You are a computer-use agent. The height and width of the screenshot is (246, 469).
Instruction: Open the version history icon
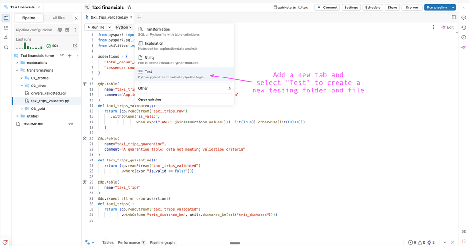pos(464,28)
